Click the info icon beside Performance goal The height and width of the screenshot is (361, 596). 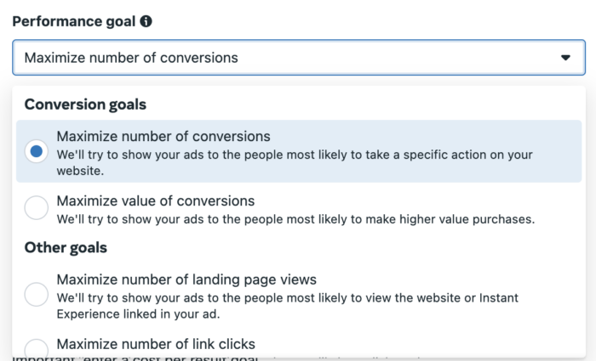click(x=146, y=21)
